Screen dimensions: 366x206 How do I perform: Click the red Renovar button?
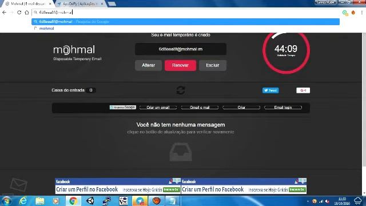point(180,65)
